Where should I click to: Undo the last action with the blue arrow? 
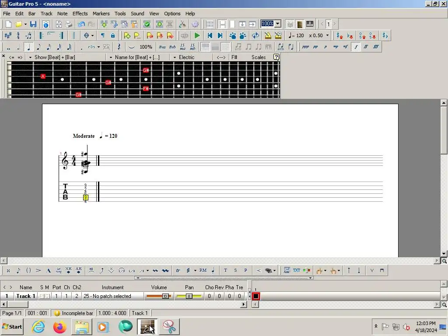[81, 24]
